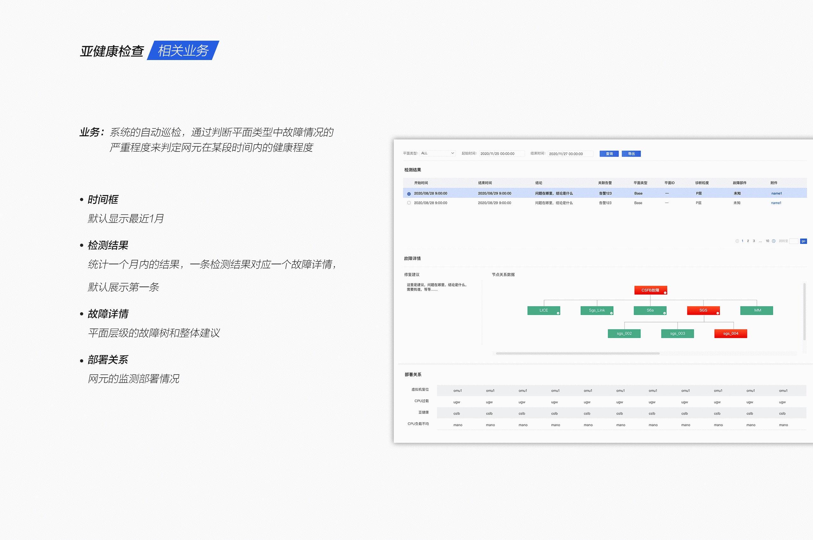The image size is (813, 540).
Task: Open the 结束时间 date picker field
Action: 570,154
